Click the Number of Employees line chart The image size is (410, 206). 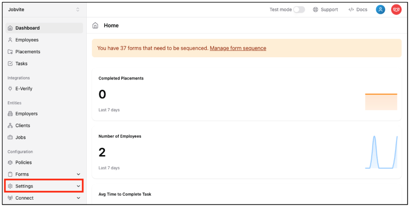(x=381, y=152)
